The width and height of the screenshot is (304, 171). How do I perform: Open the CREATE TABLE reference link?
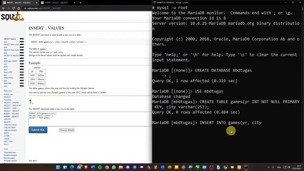[10, 125]
